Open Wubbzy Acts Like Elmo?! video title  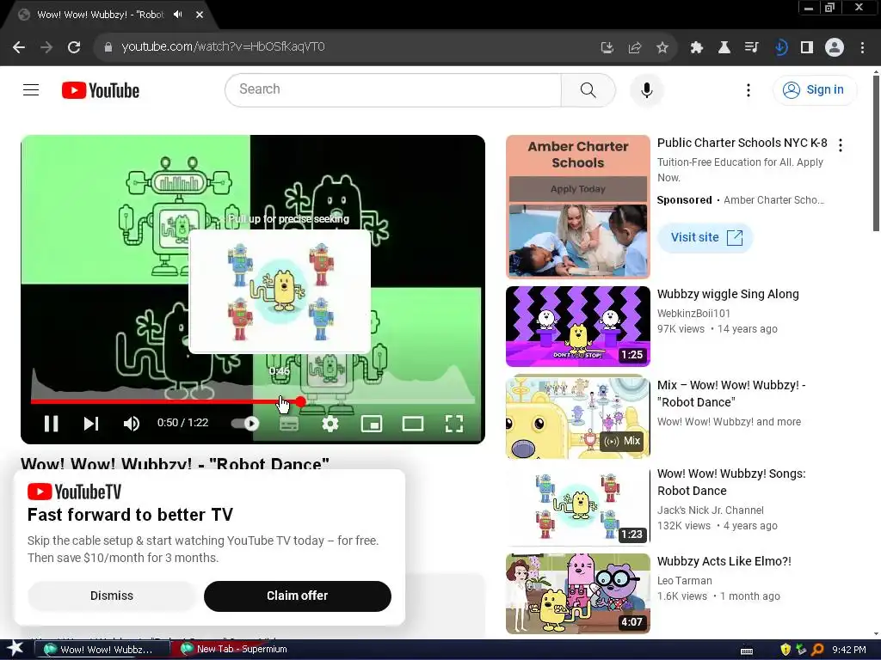pos(724,561)
